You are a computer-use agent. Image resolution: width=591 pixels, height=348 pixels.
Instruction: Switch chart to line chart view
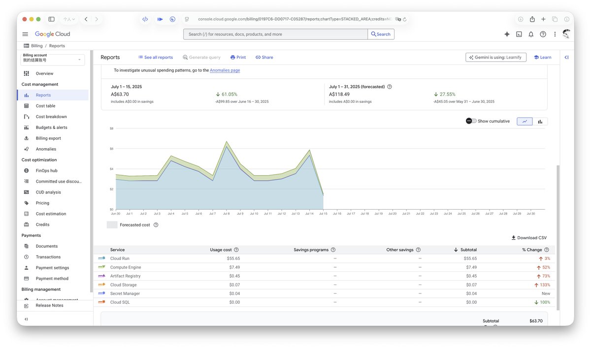(525, 122)
